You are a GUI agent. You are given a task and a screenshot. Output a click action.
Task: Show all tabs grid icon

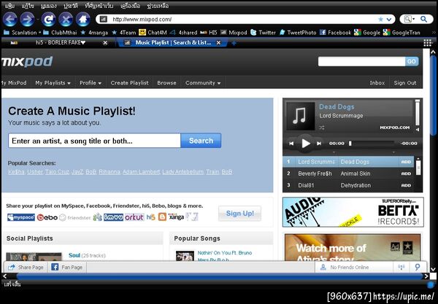(427, 43)
